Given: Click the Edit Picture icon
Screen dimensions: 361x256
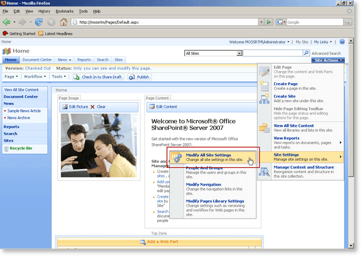Looking at the screenshot, I should coord(65,107).
